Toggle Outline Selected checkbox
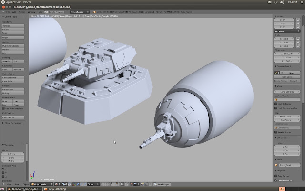 275,180
